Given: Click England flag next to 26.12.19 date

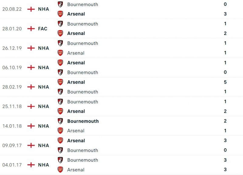Looking at the screenshot, I should tap(31, 48).
